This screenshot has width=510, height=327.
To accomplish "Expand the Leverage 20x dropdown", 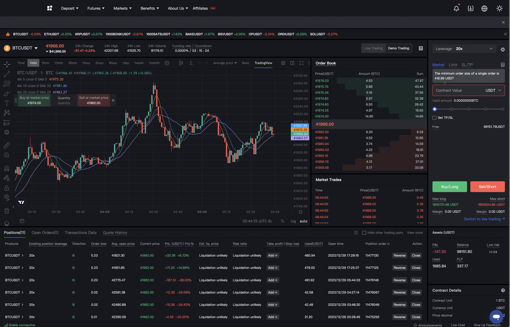I will tap(464, 49).
